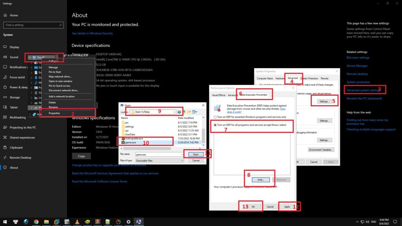Open Visual Effects tab in Performance Options
The height and width of the screenshot is (226, 402).
[x=218, y=95]
